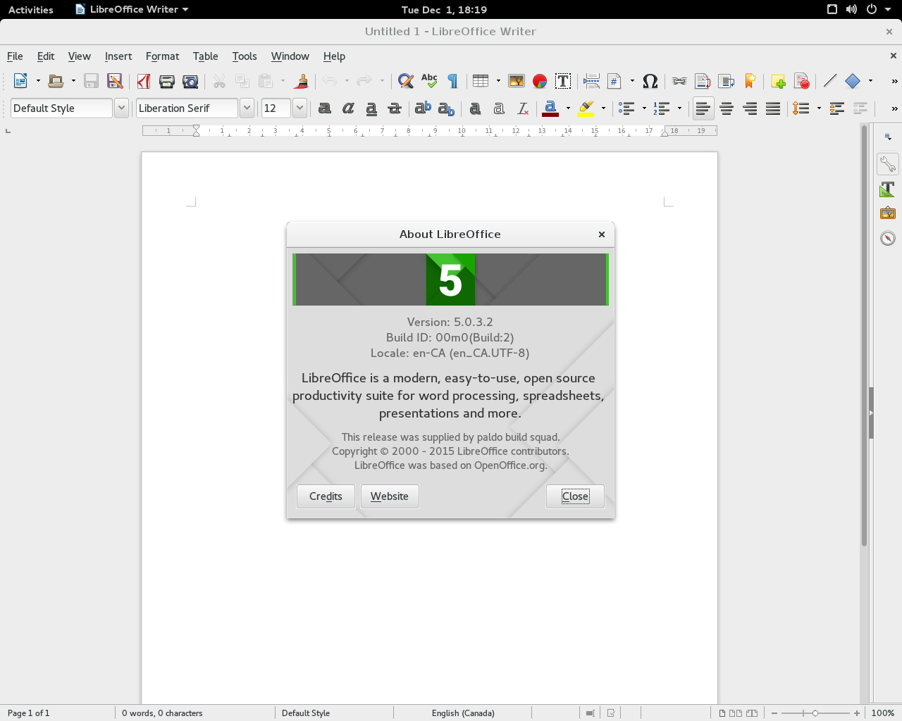Click the Clone Formatting paintbrush icon
This screenshot has width=902, height=721.
click(x=301, y=81)
